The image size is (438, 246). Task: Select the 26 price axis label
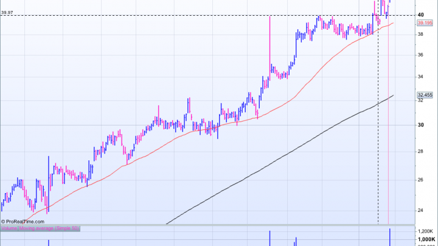click(421, 180)
